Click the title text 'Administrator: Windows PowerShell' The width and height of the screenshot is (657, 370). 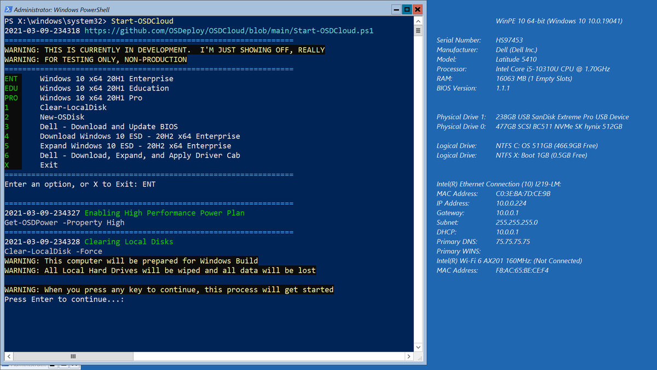click(x=61, y=10)
